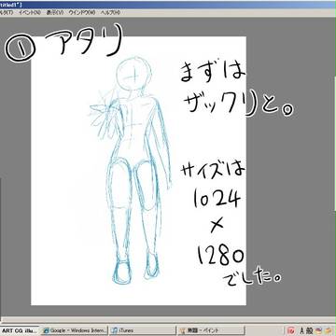Switch to the iTunes taskbar button
Viewport: 336px width, 336px height.
[x=143, y=330]
